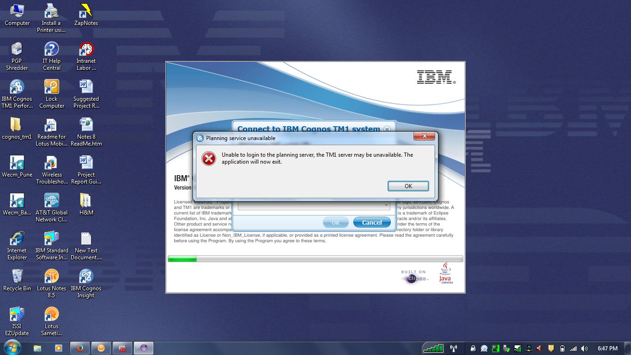Select the Wecm_Ba shortcut icon
This screenshot has width=631, height=355.
[17, 204]
